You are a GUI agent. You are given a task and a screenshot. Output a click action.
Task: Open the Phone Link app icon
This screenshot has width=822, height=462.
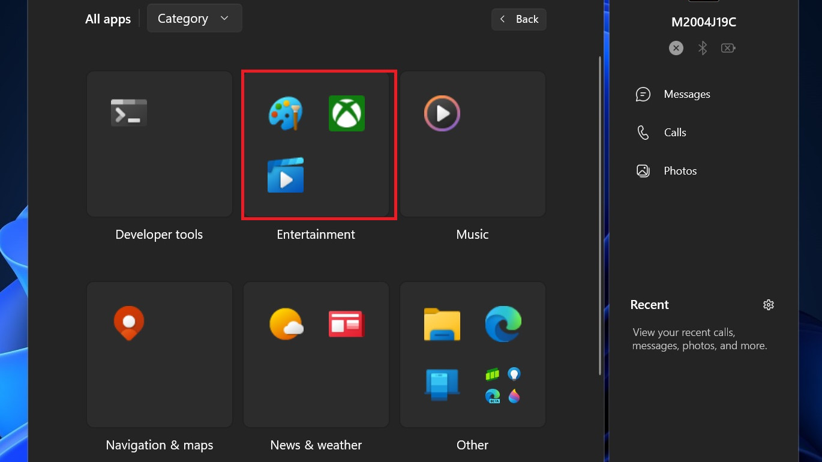point(442,385)
